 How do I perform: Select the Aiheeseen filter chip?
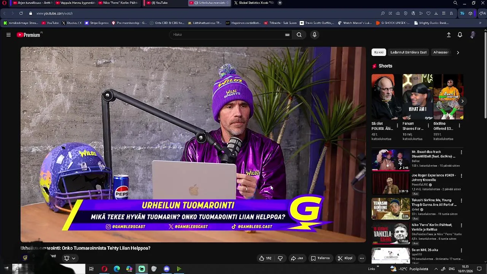click(441, 52)
